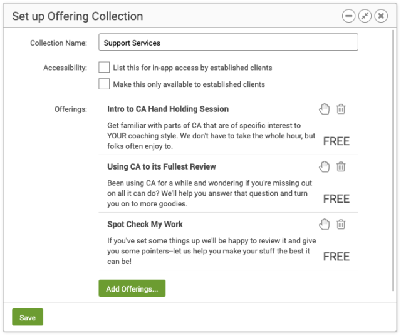
Task: Select the Intro to CA Hand Holding Session title
Action: click(168, 109)
